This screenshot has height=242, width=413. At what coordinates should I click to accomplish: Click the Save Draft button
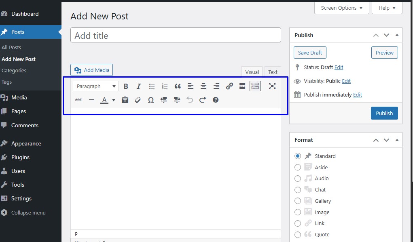coord(310,53)
